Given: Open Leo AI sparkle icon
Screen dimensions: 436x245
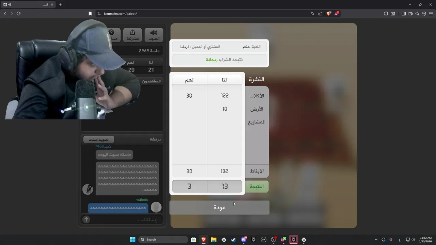Looking at the screenshot, I should pyautogui.click(x=417, y=14).
